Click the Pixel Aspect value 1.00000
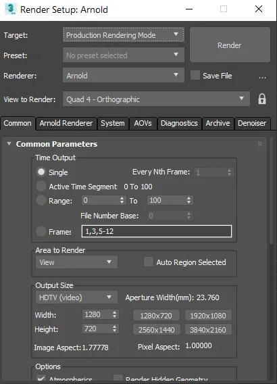 [x=199, y=345]
